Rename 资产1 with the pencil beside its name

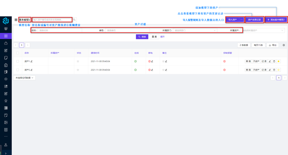pos(32,61)
